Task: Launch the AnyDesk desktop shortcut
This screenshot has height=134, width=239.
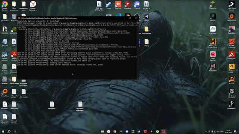Action: [x=118, y=5]
